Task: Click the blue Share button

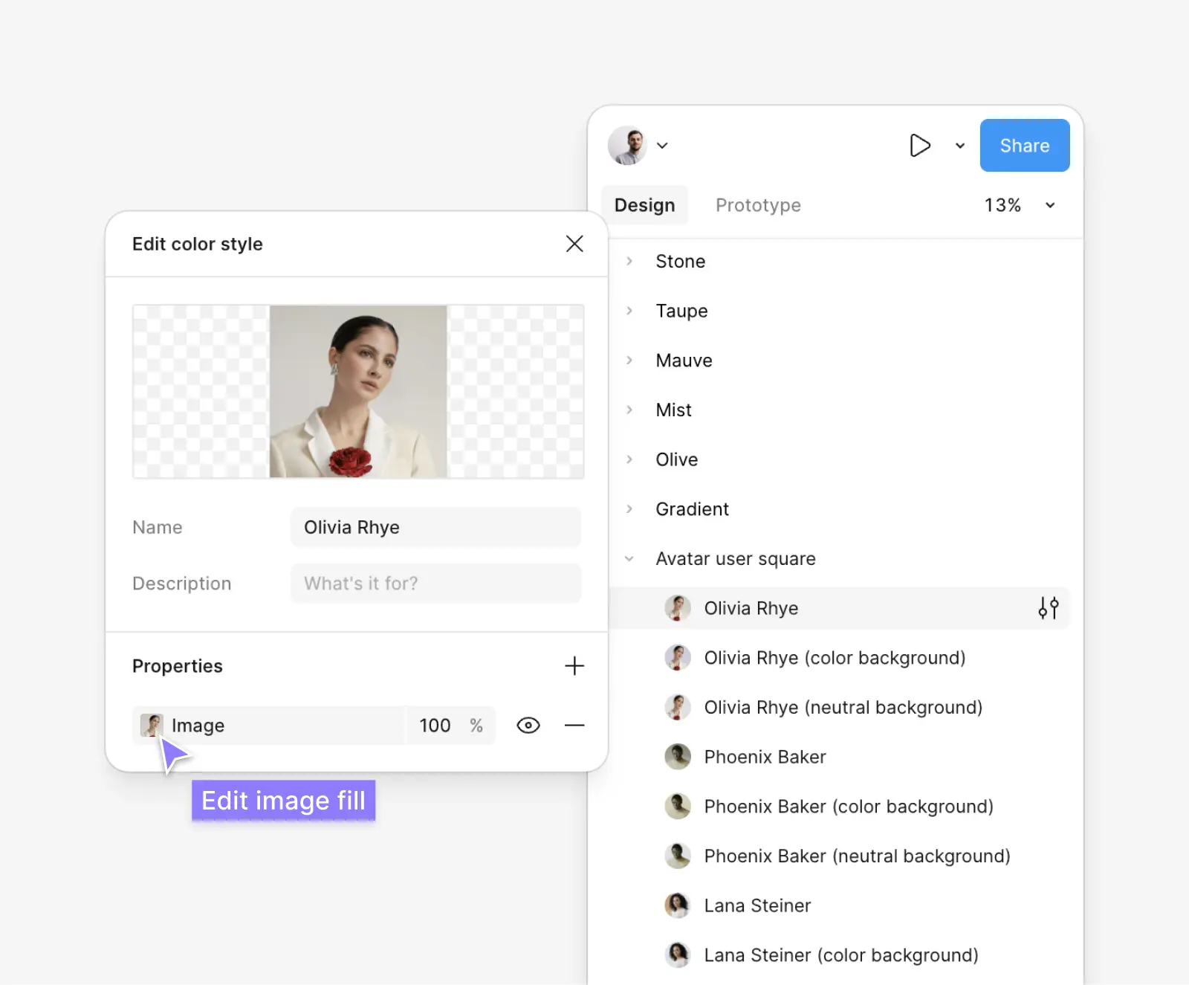Action: tap(1025, 145)
